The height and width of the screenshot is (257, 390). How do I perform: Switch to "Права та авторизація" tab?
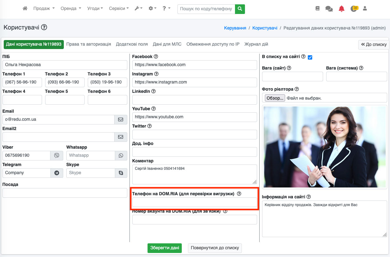[x=89, y=44]
